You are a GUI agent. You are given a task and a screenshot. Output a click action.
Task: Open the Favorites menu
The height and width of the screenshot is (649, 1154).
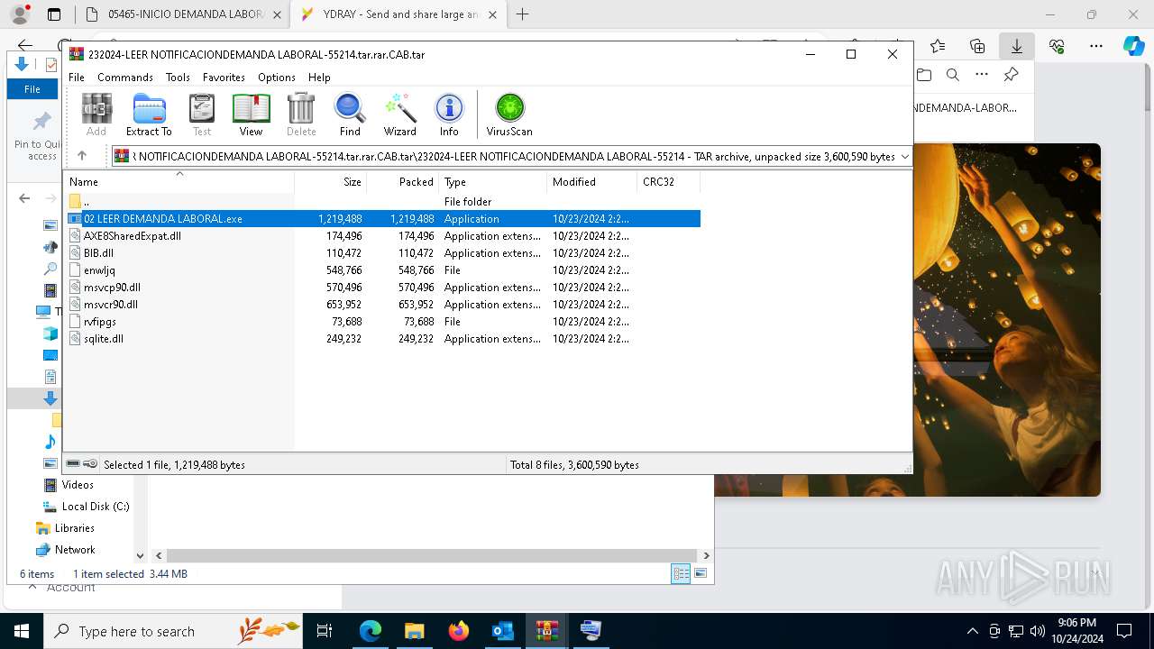coord(224,78)
